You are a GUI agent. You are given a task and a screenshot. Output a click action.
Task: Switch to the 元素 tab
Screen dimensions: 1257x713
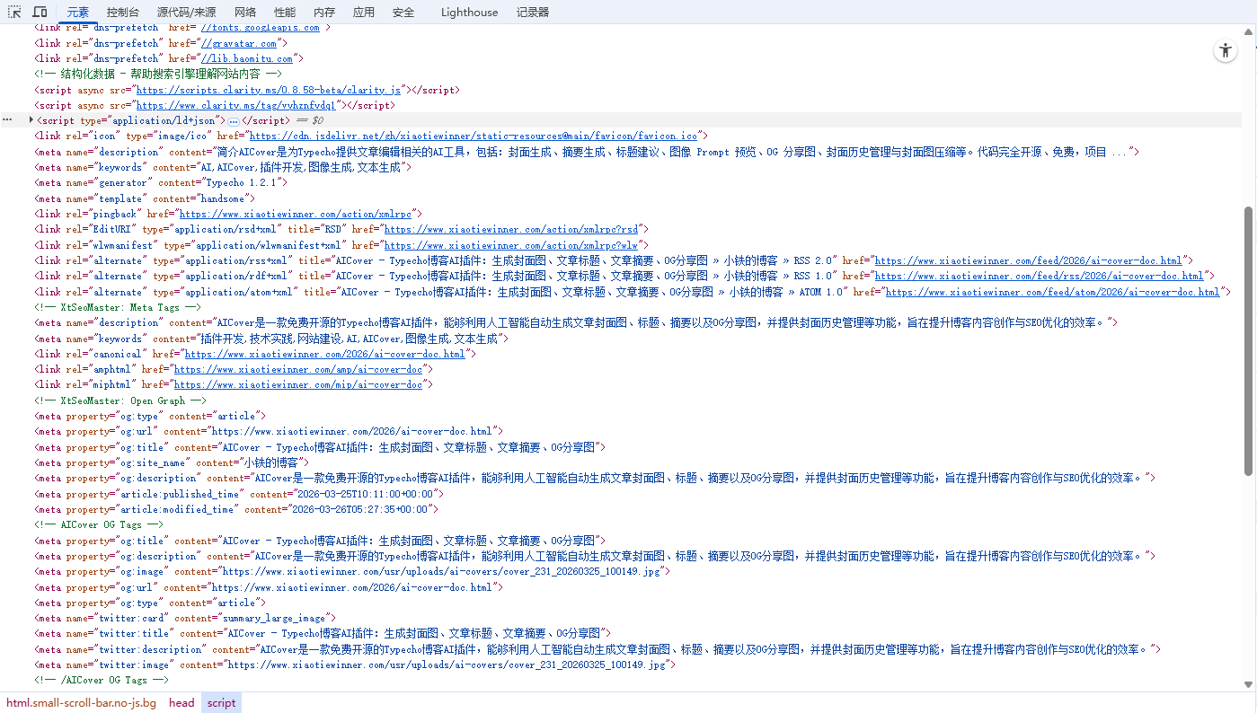[78, 13]
